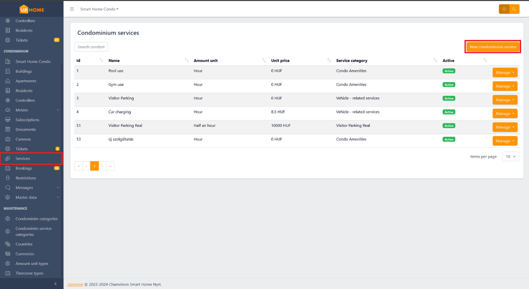Viewport: 529px width, 289px height.
Task: Open the Smart Home Condo dropdown
Action: tap(99, 9)
